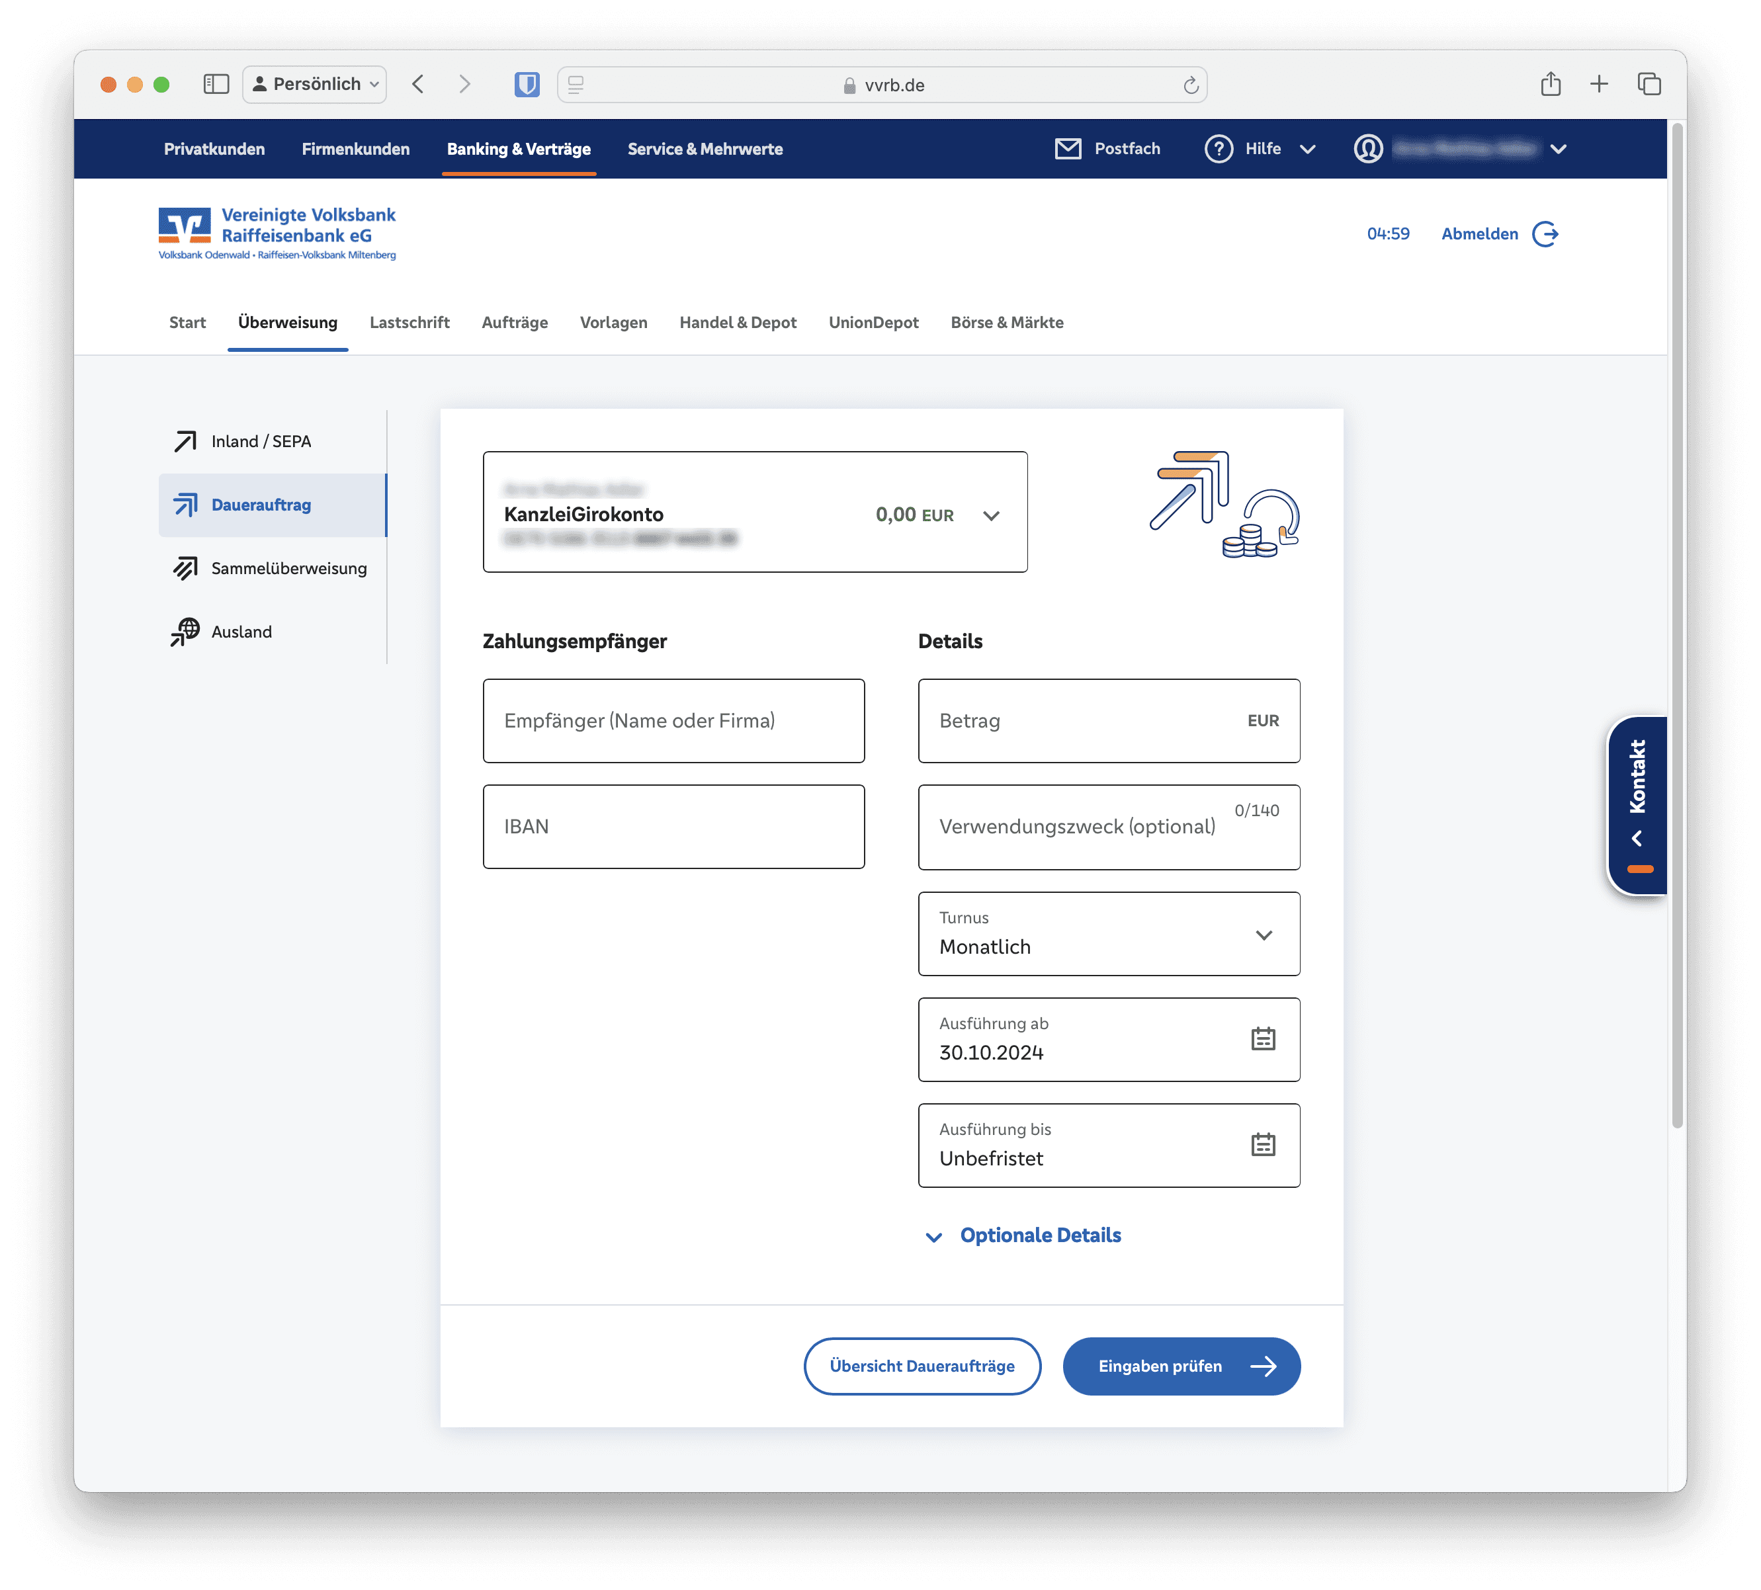The image size is (1761, 1590).
Task: Click Übersicht Daueraufträge button
Action: pyautogui.click(x=922, y=1366)
